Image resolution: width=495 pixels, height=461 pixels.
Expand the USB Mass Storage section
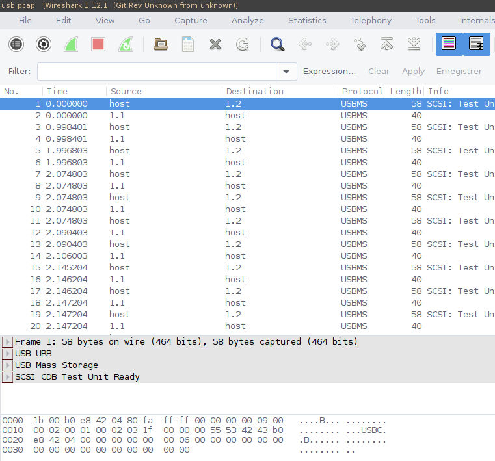click(x=8, y=365)
